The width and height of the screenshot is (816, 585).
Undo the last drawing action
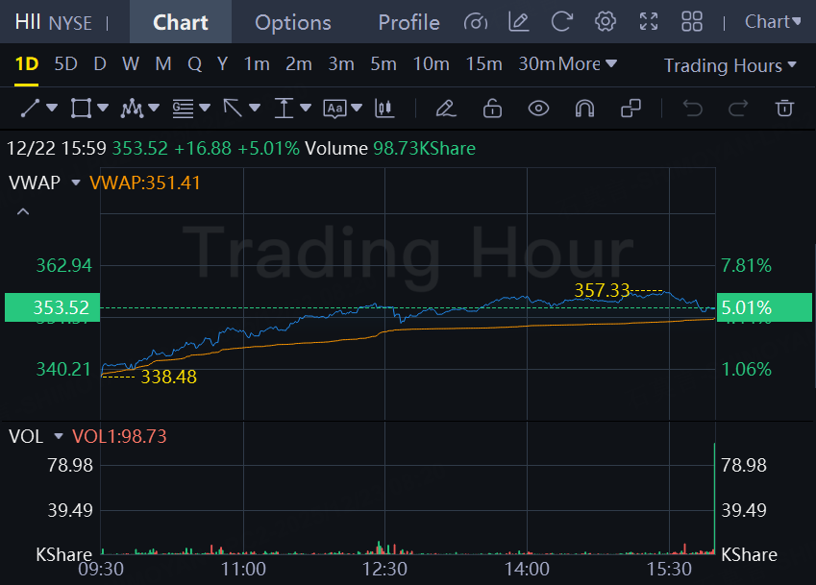click(x=693, y=109)
